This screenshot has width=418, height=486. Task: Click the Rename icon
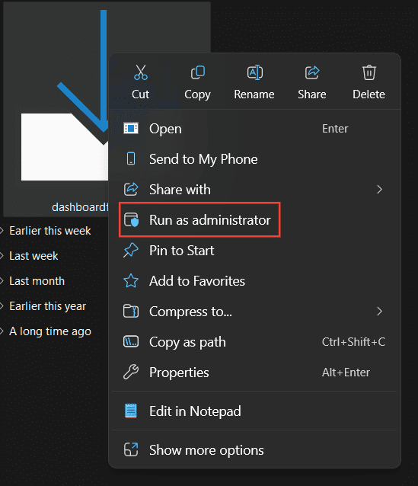pos(255,72)
